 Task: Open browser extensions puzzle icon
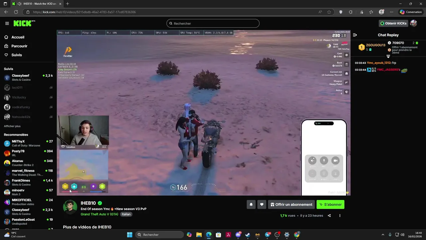pyautogui.click(x=350, y=12)
